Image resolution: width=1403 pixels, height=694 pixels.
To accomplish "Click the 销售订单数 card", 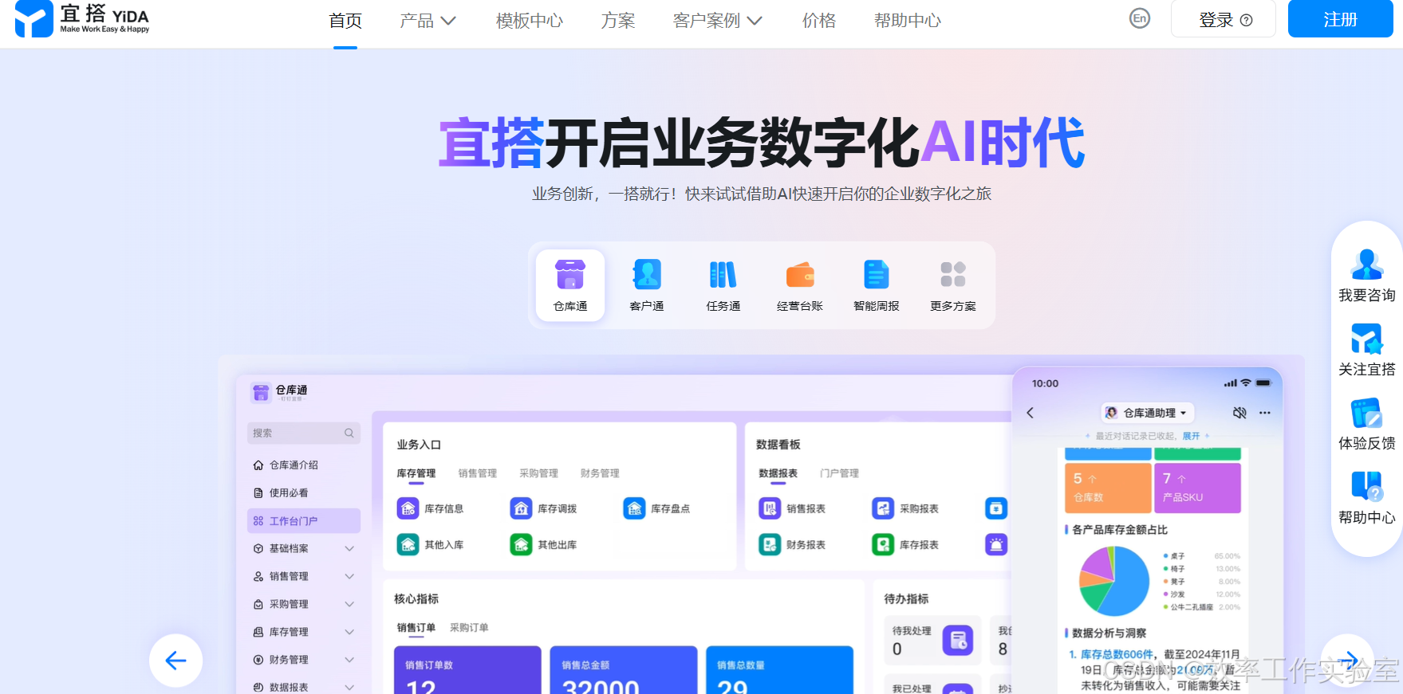I will [x=467, y=670].
